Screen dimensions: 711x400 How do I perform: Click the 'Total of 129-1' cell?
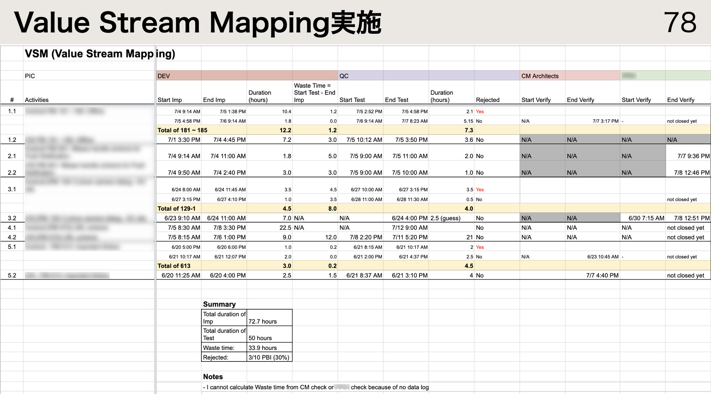[x=176, y=209]
